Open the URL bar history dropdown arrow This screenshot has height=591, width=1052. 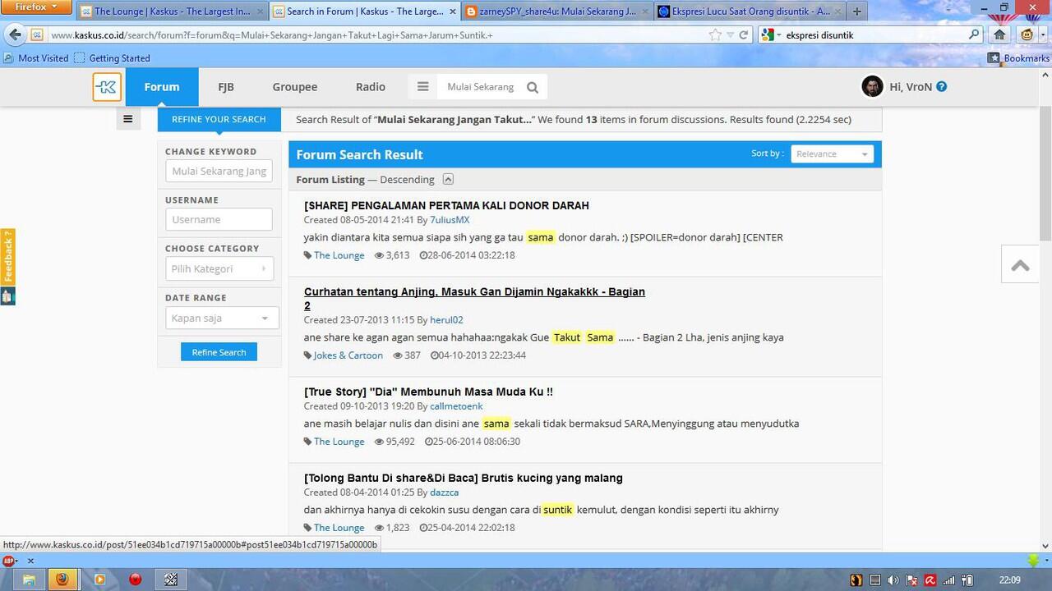730,34
